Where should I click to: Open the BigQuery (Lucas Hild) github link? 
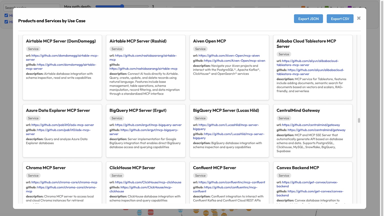[x=229, y=136]
